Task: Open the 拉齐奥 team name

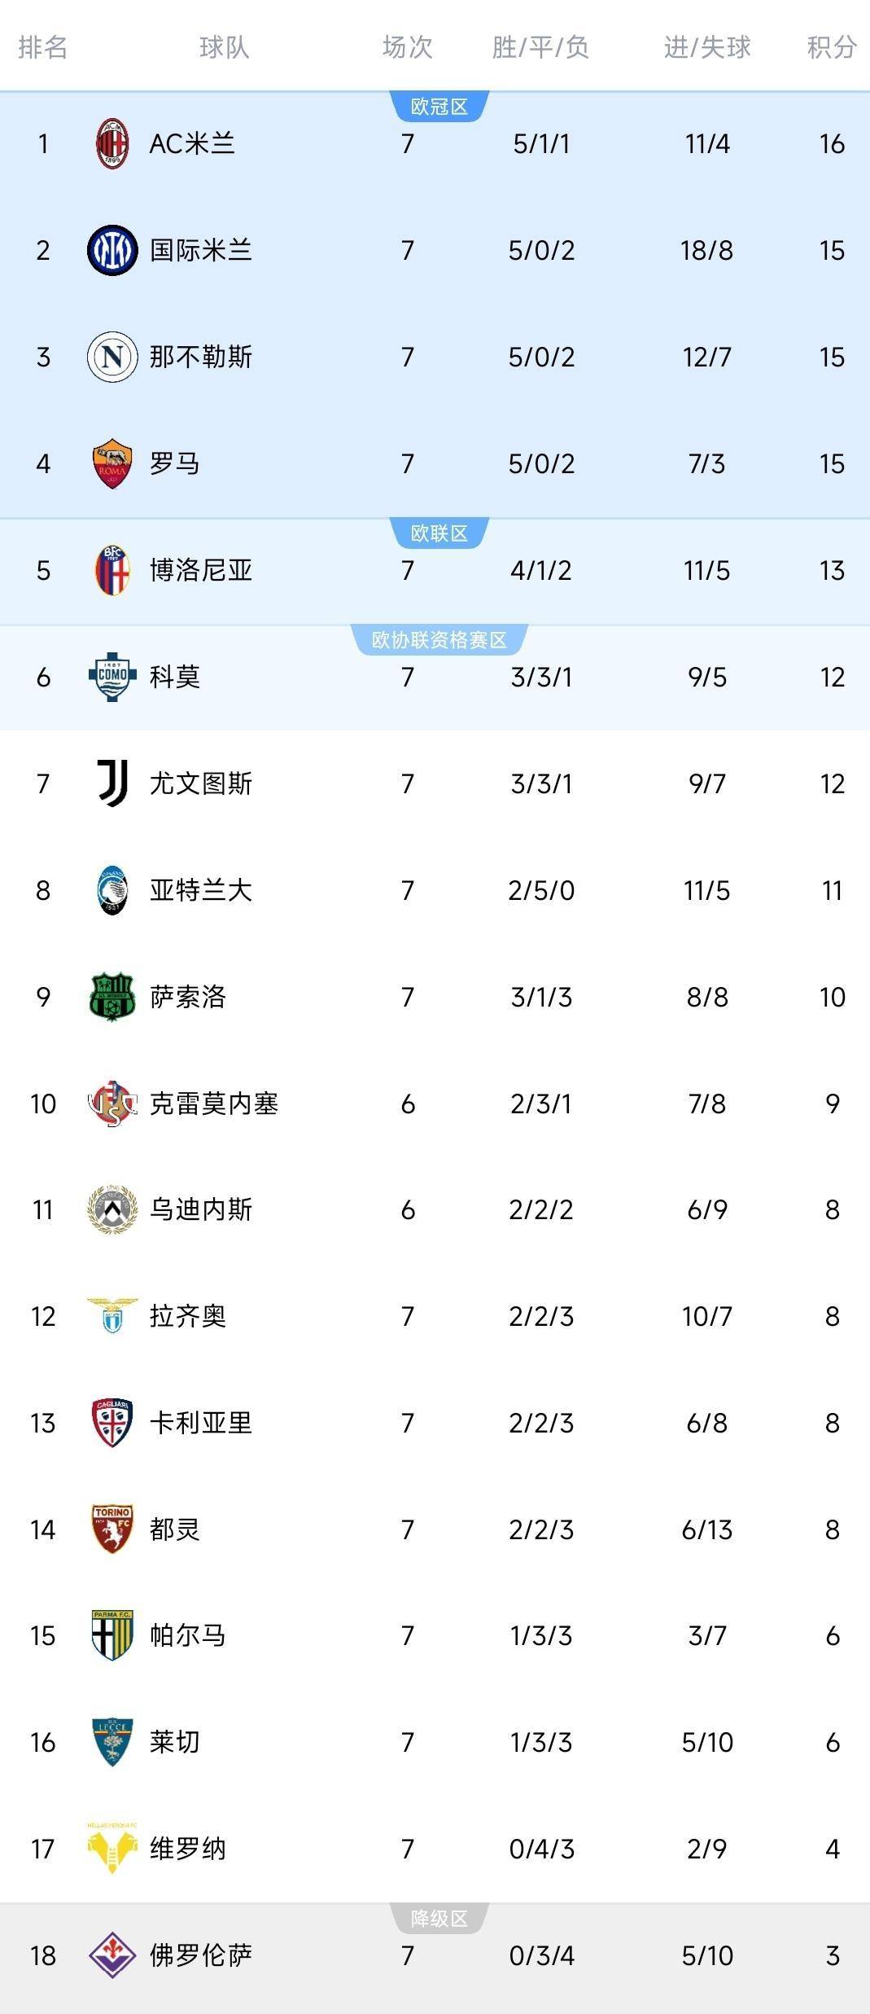Action: click(x=188, y=1316)
